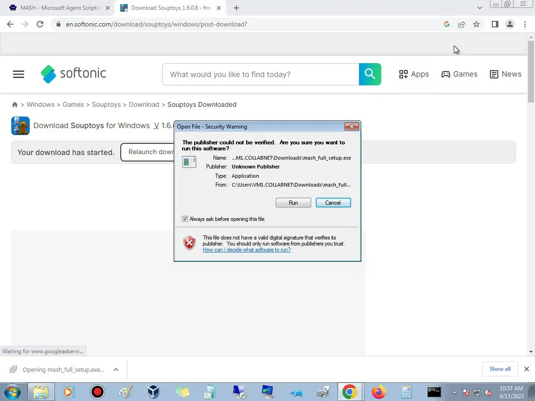The width and height of the screenshot is (535, 401).
Task: Show hidden system tray icons
Action: pos(455,393)
